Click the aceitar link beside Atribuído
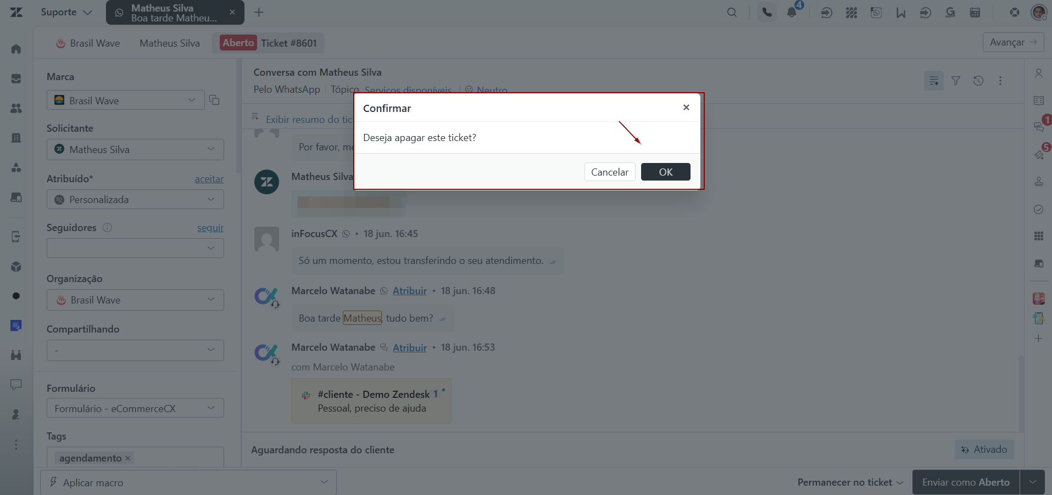This screenshot has height=495, width=1052. (209, 179)
